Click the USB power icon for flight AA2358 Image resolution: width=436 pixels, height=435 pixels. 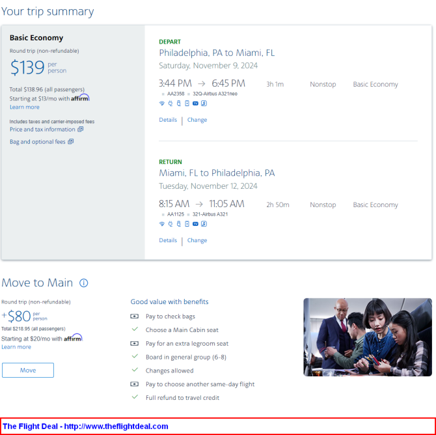pos(179,104)
